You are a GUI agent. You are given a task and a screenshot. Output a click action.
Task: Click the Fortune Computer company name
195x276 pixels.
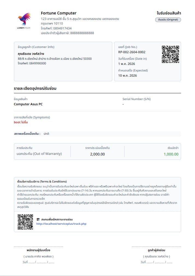58,13
